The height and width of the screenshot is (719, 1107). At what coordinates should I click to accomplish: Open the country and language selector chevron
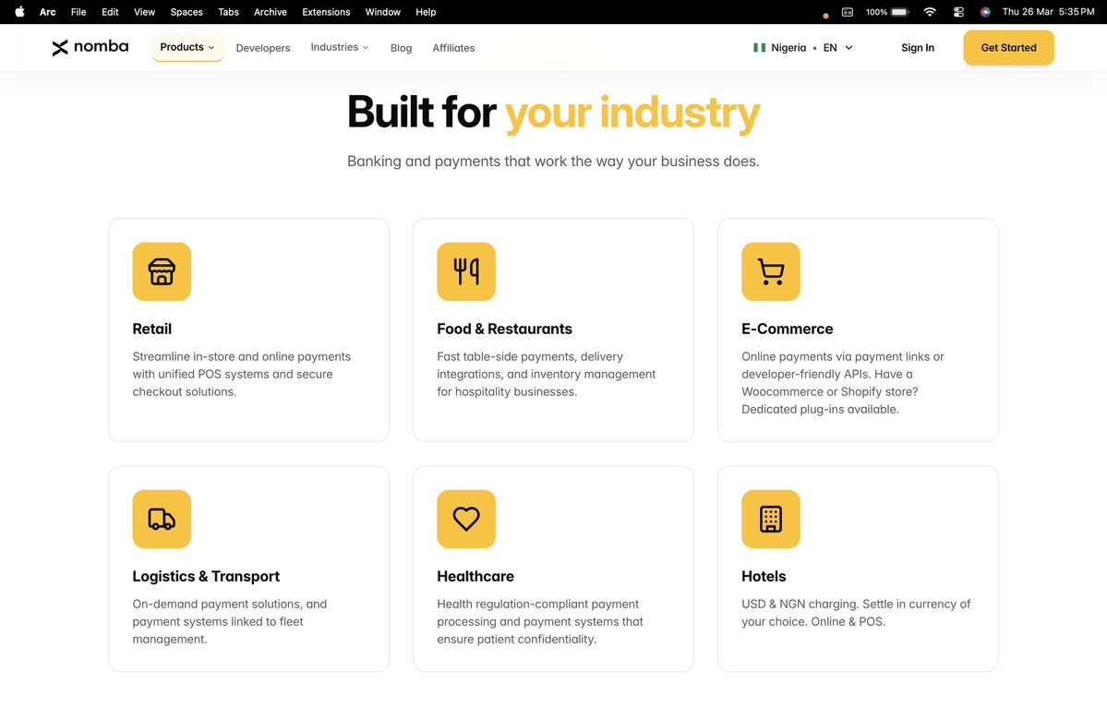pos(848,48)
